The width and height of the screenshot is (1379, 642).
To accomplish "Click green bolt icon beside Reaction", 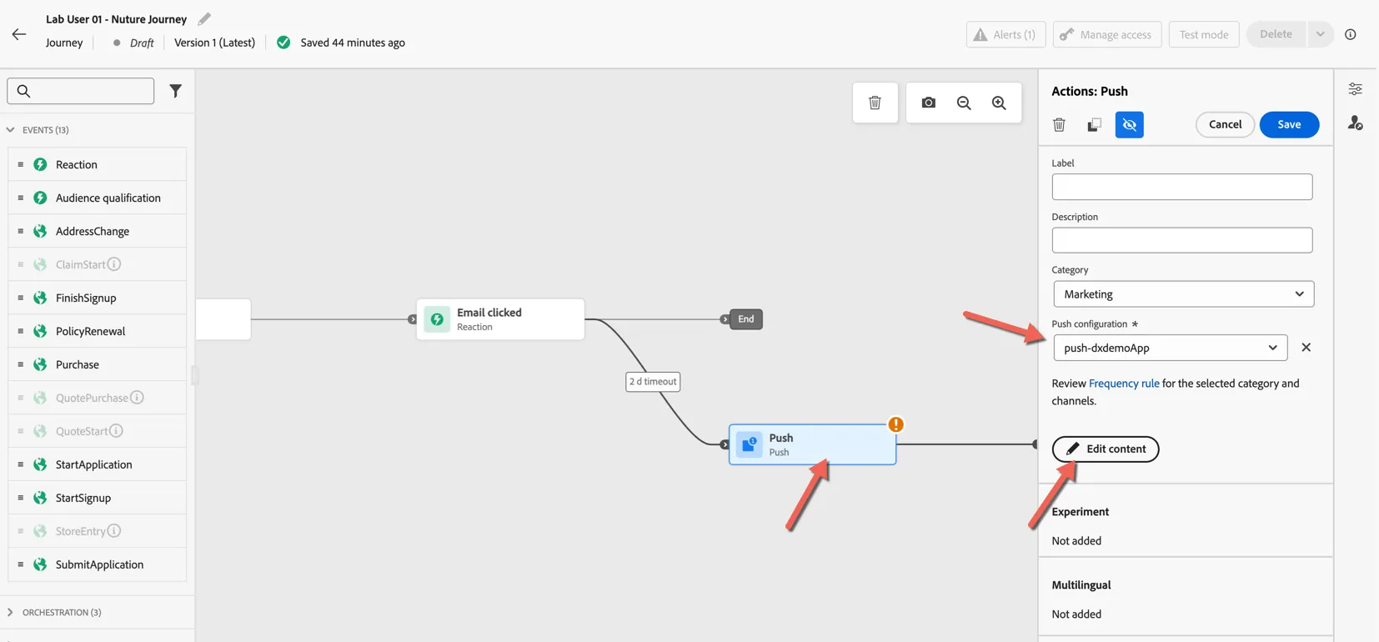I will pos(40,164).
